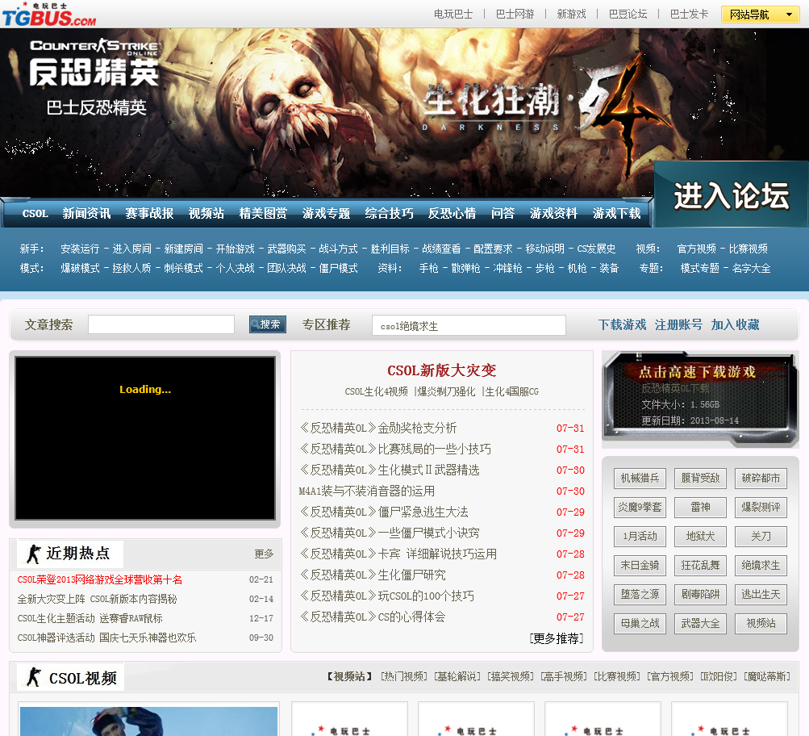Screen dimensions: 809x736
Task: Click the 加入收藏 link
Action: point(735,324)
